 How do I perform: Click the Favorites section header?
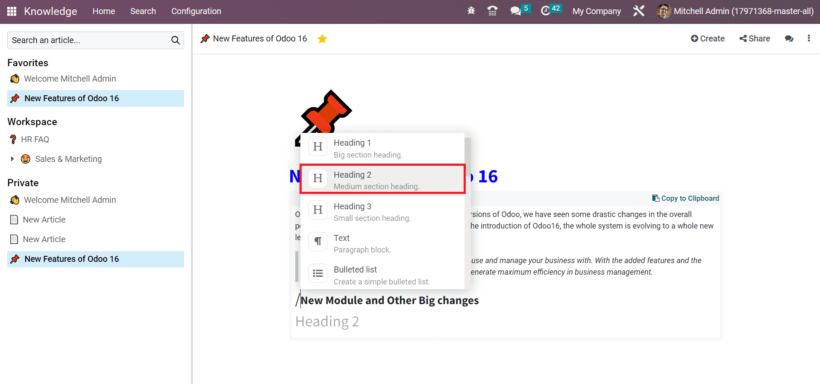[28, 63]
